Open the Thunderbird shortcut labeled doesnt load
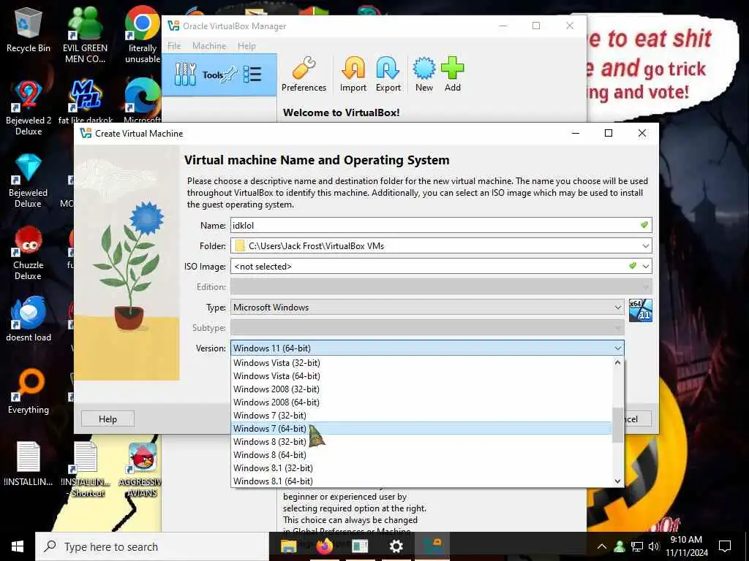749x561 pixels. click(29, 318)
